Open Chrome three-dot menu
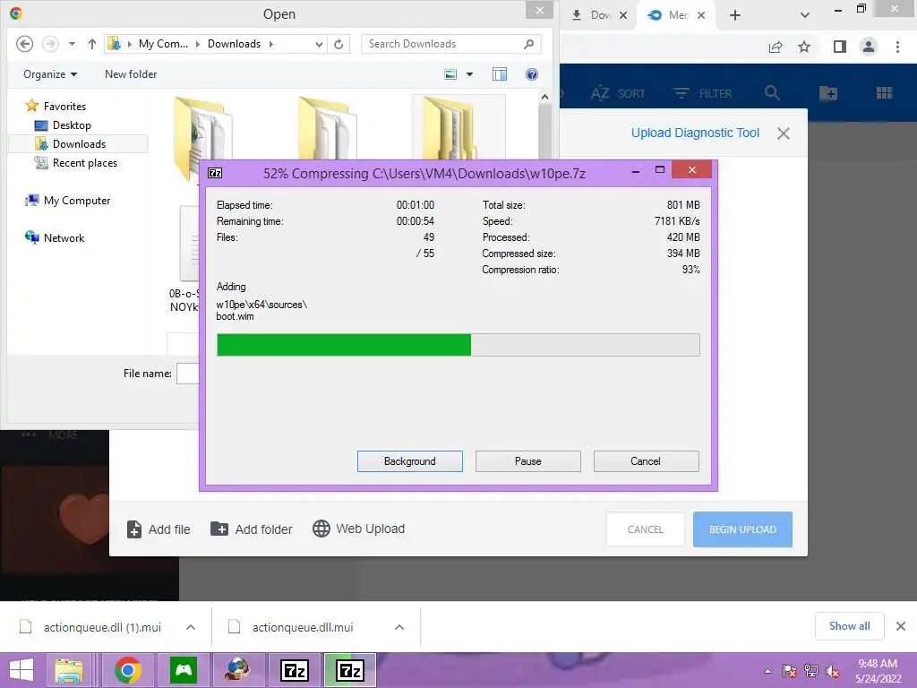Image resolution: width=917 pixels, height=688 pixels. (x=897, y=47)
